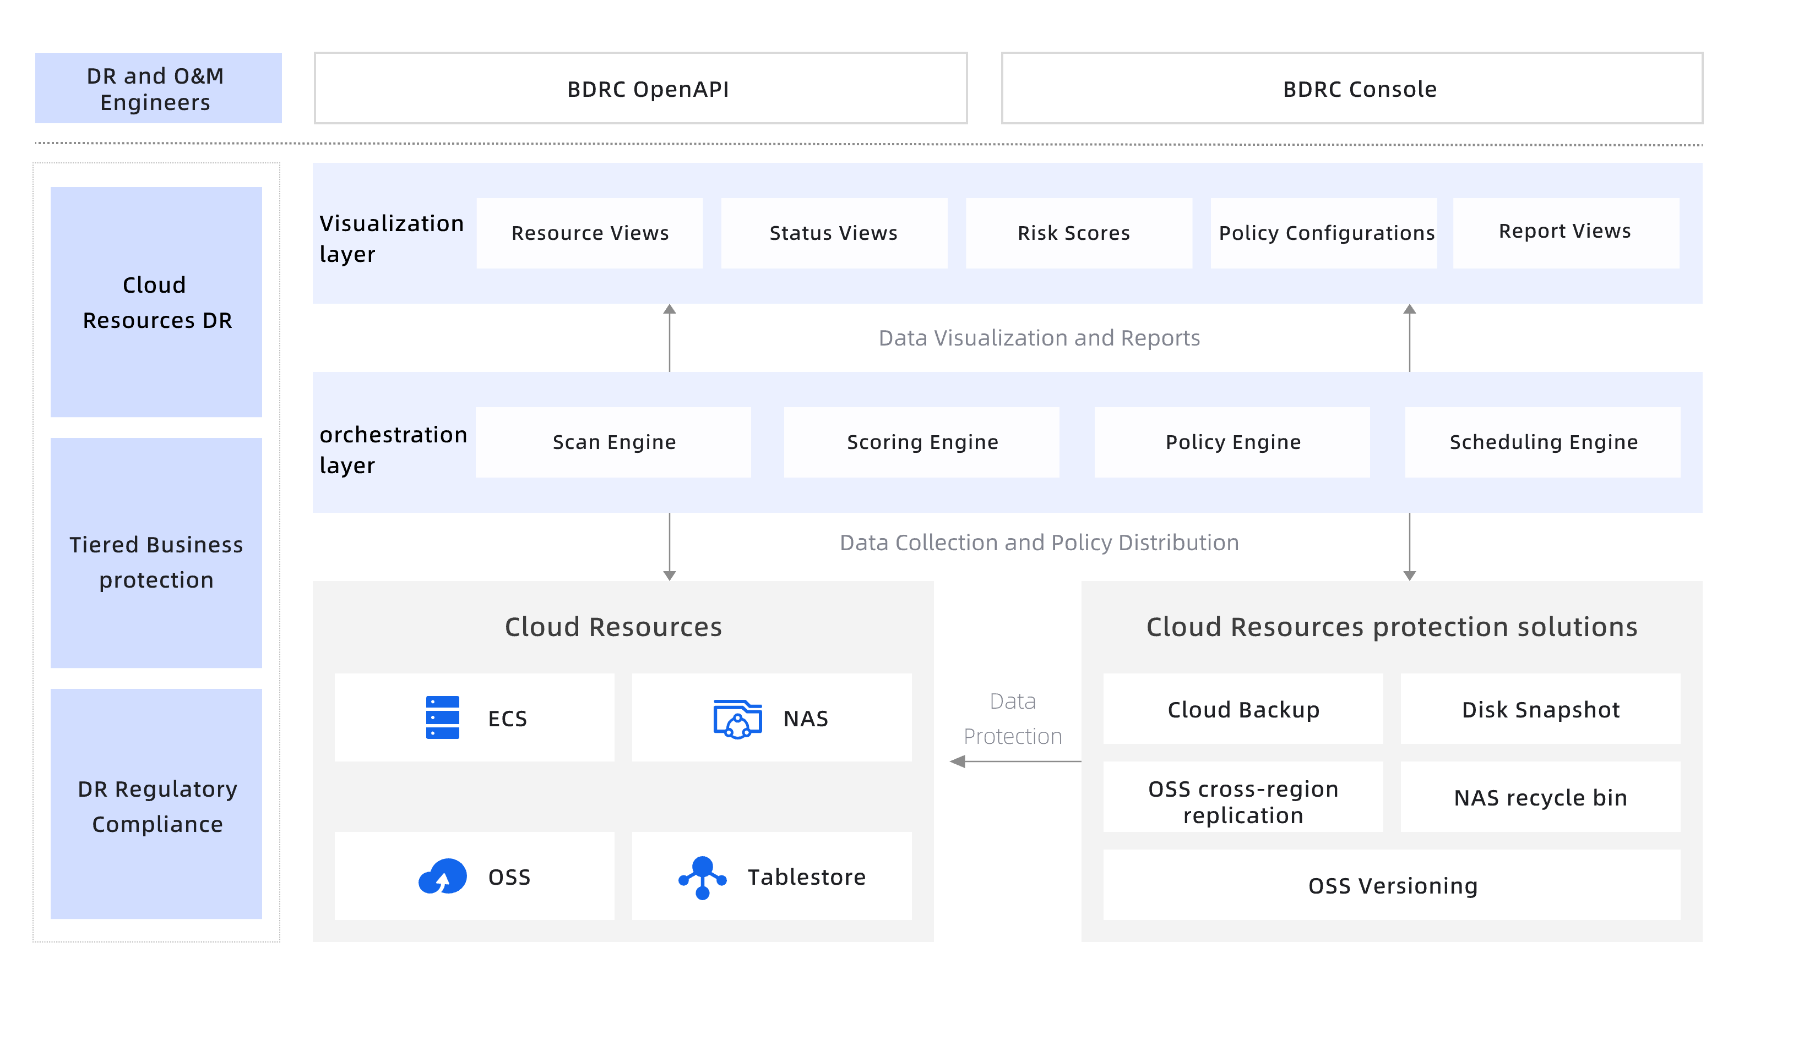Open the Risk Scores block
This screenshot has width=1804, height=1041.
click(1078, 233)
